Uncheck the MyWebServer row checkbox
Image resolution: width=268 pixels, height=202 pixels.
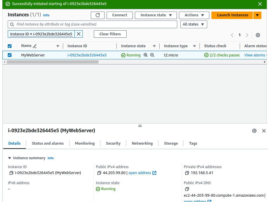click(10, 55)
